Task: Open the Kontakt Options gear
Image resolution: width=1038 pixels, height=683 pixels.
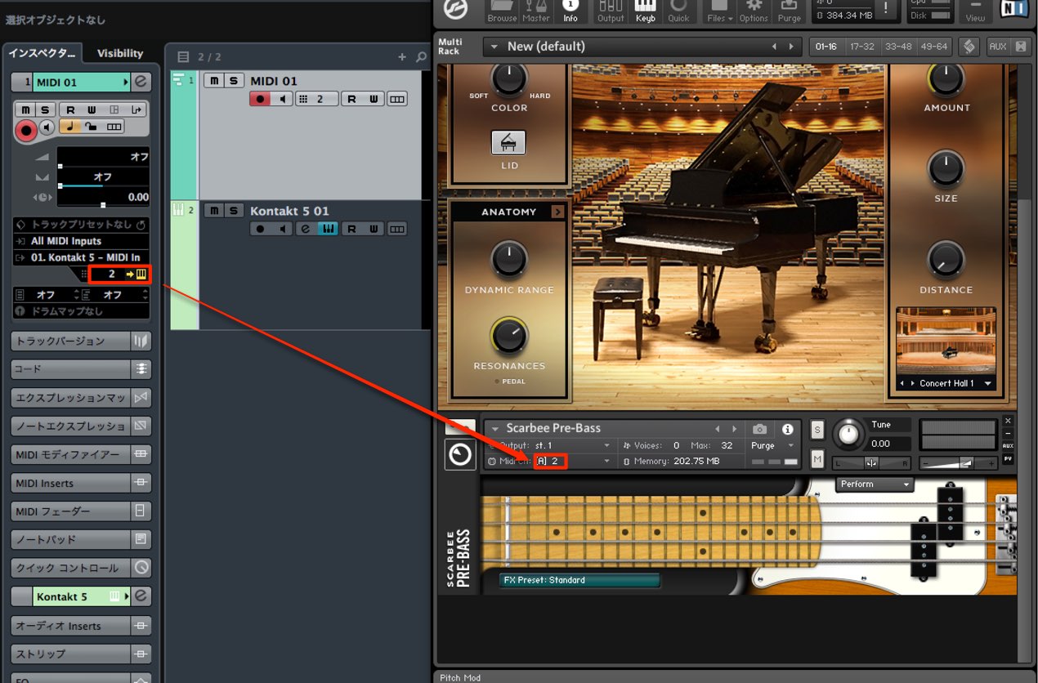Action: [754, 11]
